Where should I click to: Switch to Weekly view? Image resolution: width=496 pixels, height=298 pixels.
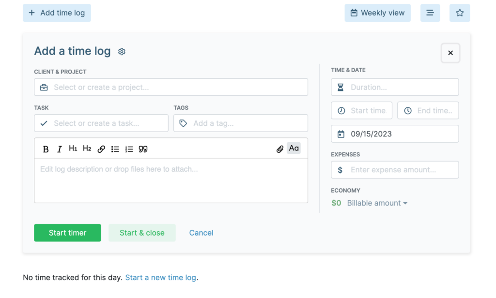tap(377, 13)
